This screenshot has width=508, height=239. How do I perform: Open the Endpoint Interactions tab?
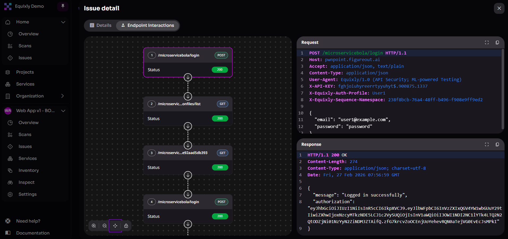pos(147,25)
